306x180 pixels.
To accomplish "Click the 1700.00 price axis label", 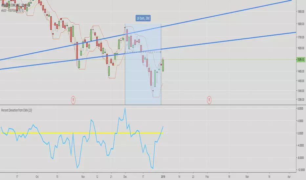I will [301, 37].
